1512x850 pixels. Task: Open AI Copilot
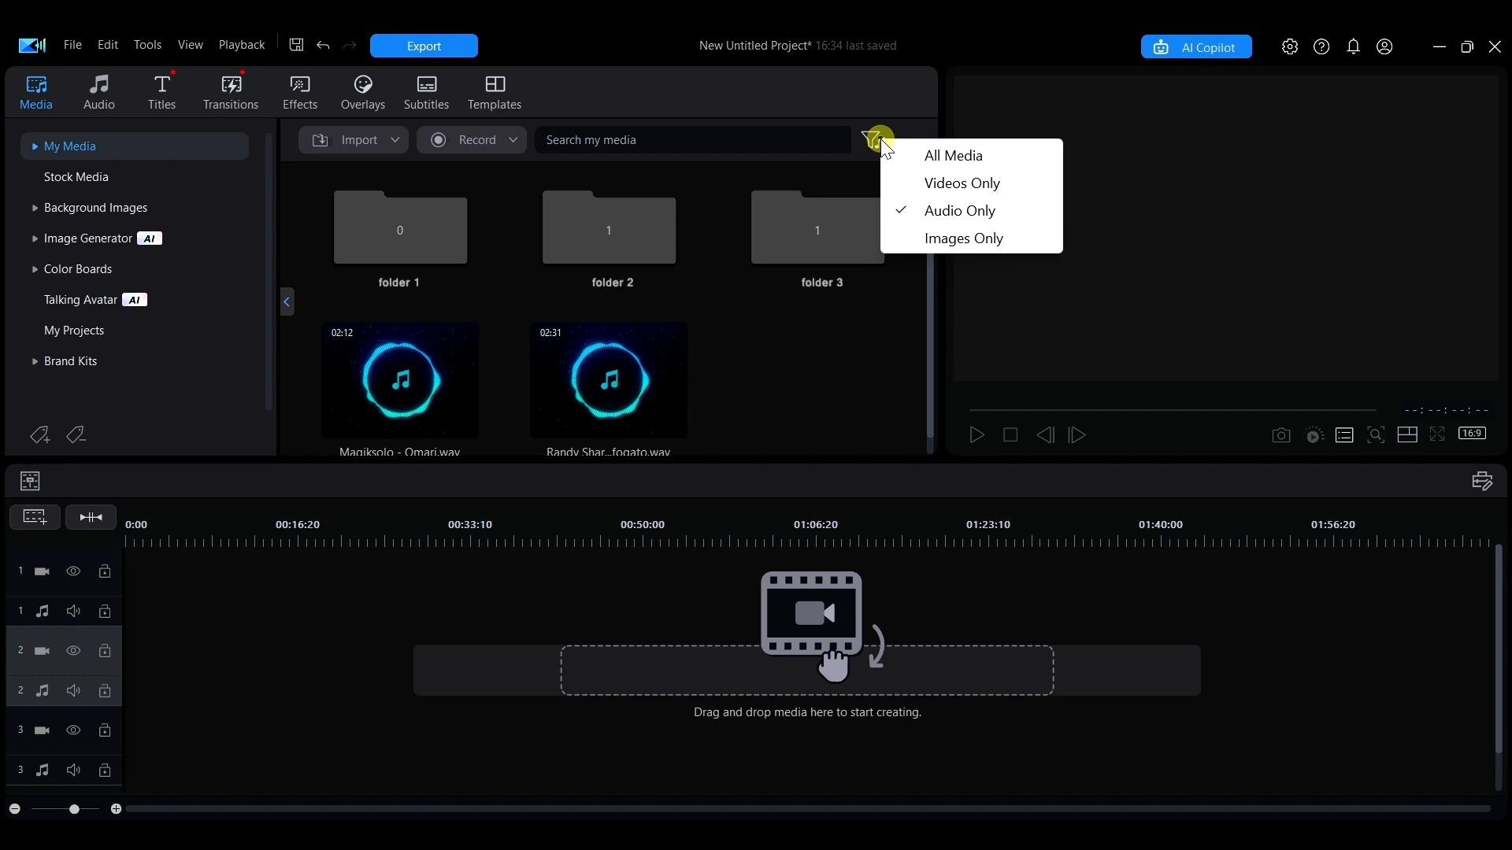pyautogui.click(x=1196, y=47)
